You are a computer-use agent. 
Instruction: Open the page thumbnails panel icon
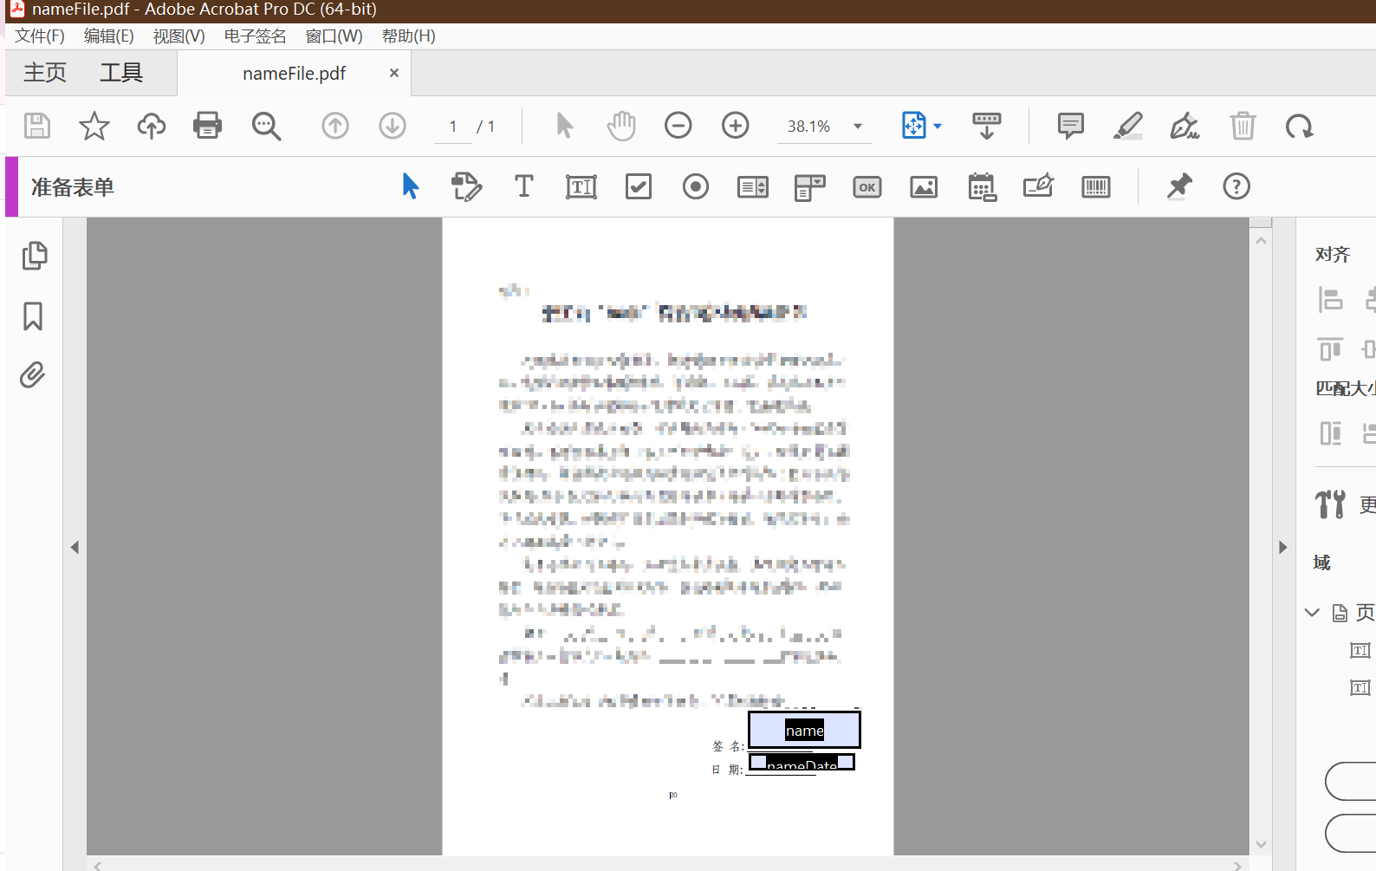click(x=34, y=256)
